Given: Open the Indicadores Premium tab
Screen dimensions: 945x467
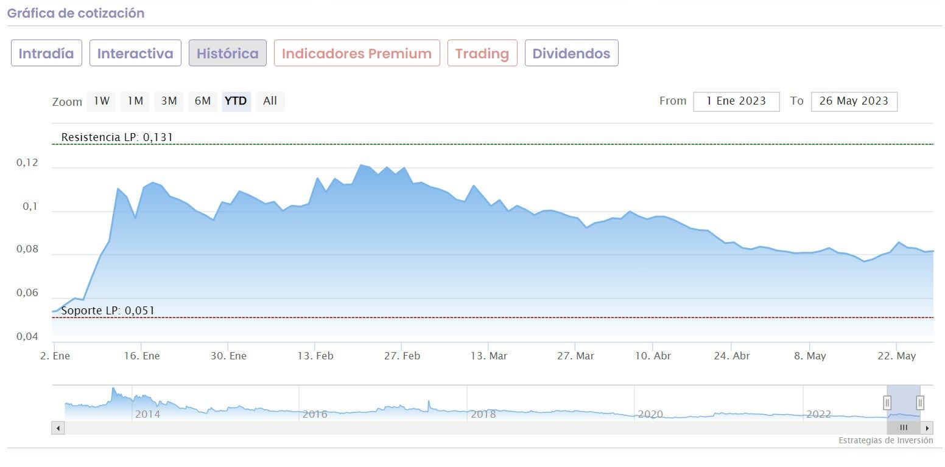Looking at the screenshot, I should pos(357,54).
